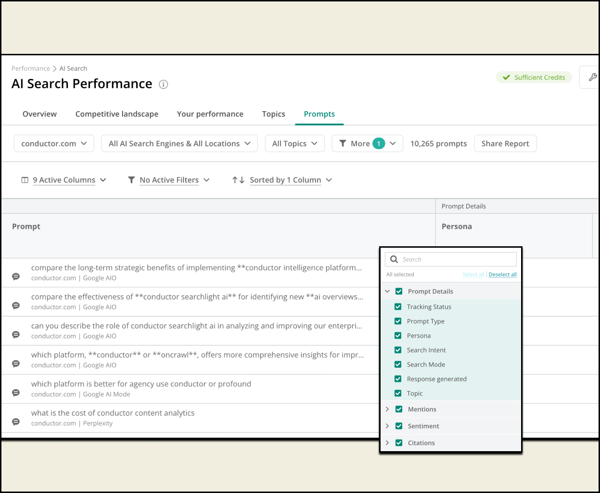Click the magnifier icon in the column search box
The width and height of the screenshot is (600, 493).
click(394, 259)
